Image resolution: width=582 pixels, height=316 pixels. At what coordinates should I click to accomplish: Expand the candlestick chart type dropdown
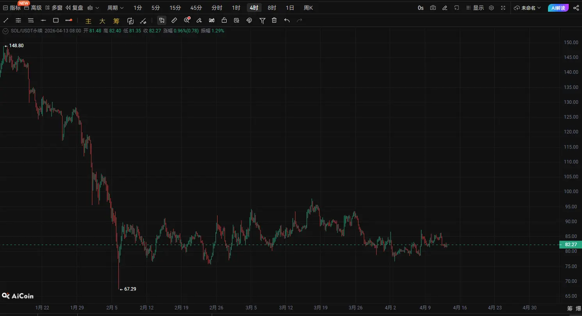(93, 8)
